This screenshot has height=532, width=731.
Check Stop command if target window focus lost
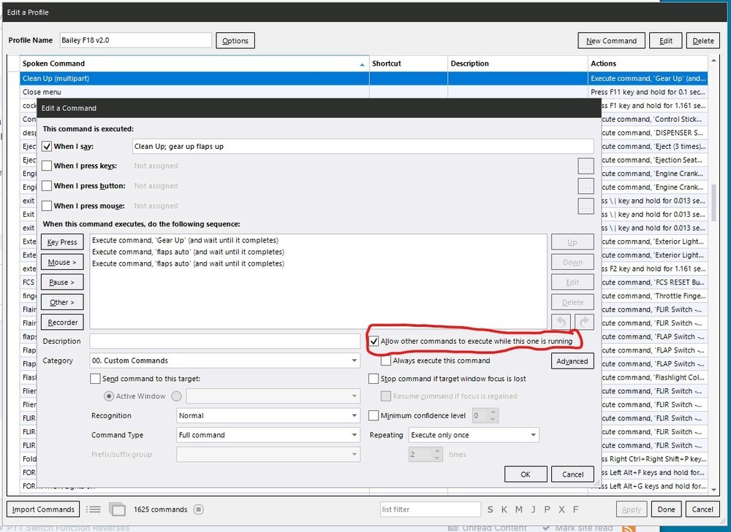tap(374, 379)
